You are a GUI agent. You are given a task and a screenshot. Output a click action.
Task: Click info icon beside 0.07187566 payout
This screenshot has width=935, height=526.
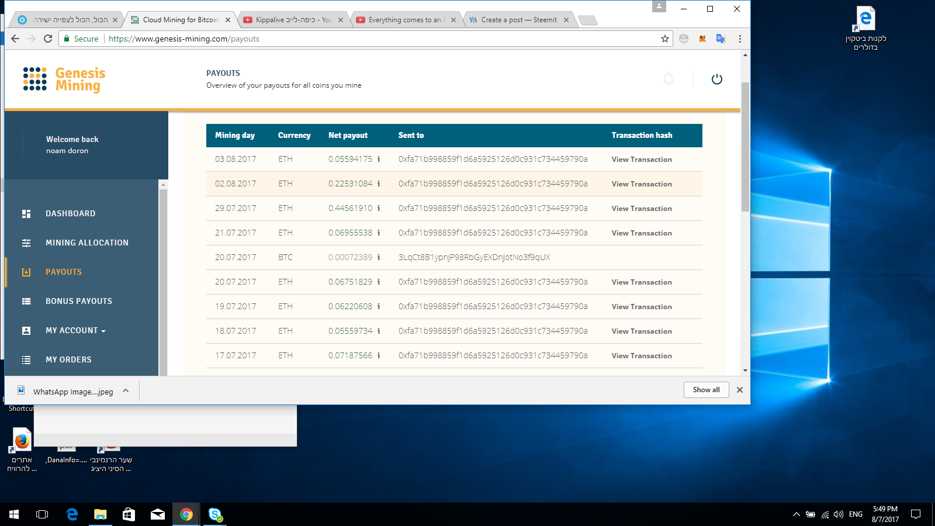click(379, 355)
